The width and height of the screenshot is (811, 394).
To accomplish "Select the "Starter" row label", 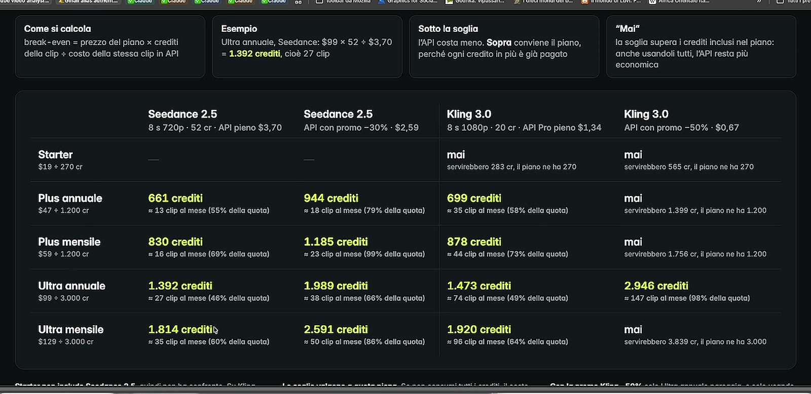I will (55, 154).
